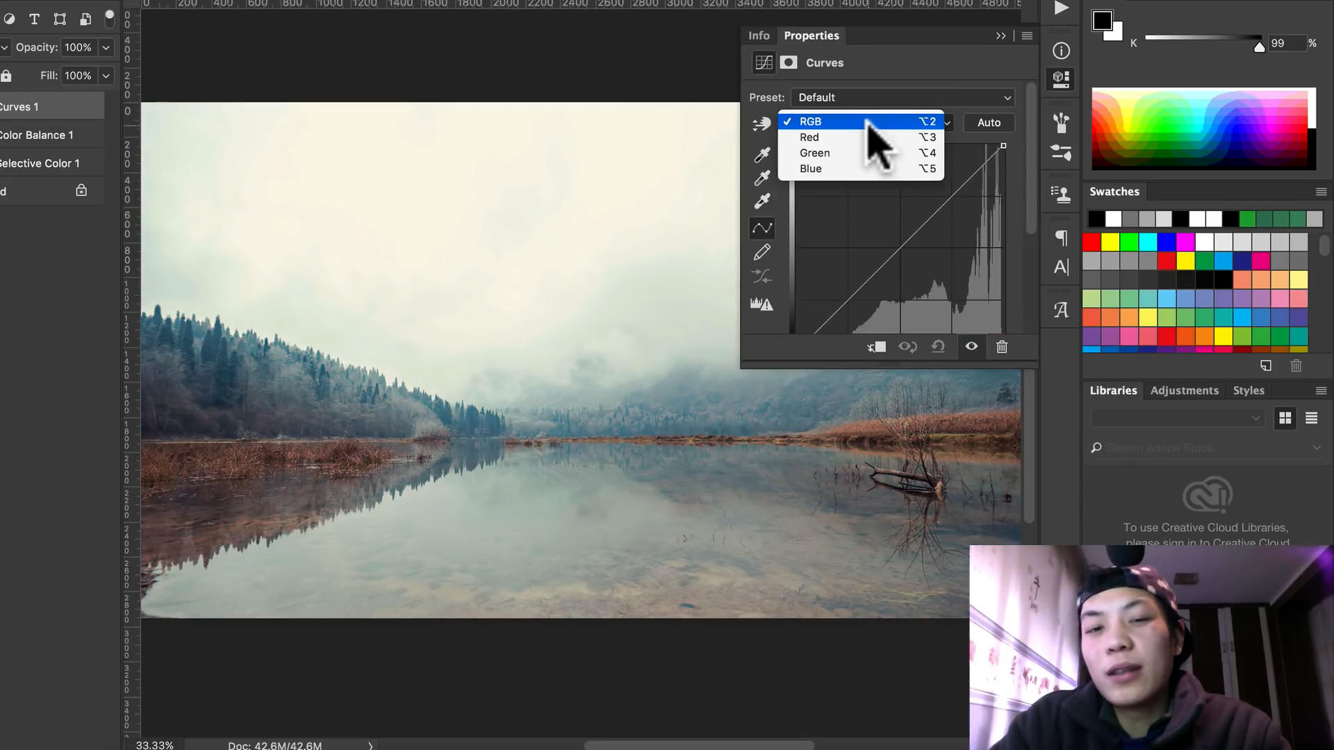Open the Opacity percentage dropdown arrow
The image size is (1334, 750).
(x=106, y=47)
